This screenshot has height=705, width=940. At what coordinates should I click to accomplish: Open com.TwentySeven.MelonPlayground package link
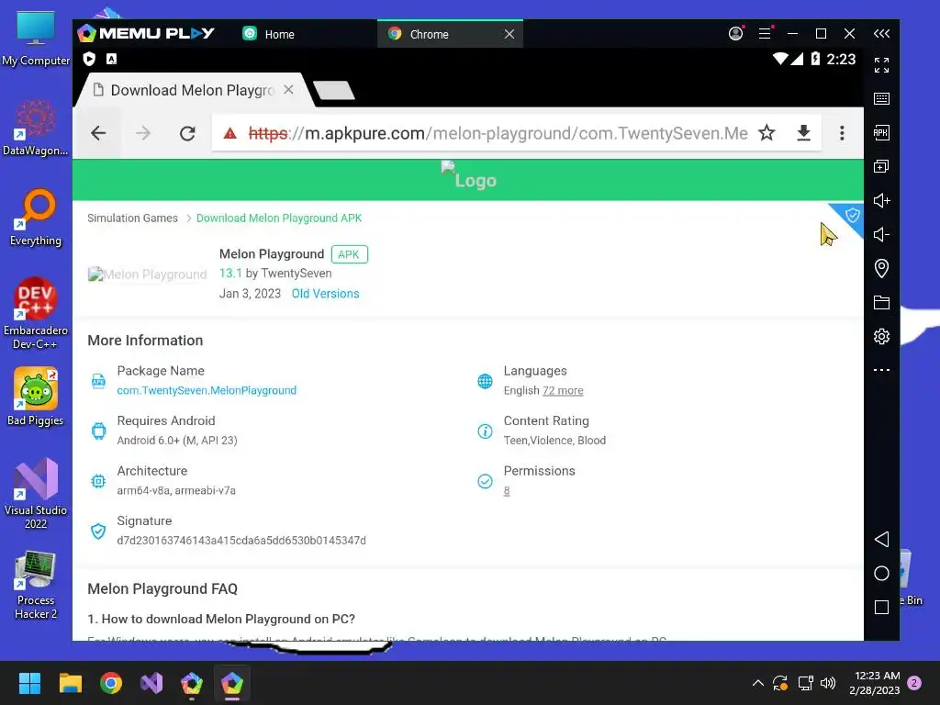[x=207, y=390]
